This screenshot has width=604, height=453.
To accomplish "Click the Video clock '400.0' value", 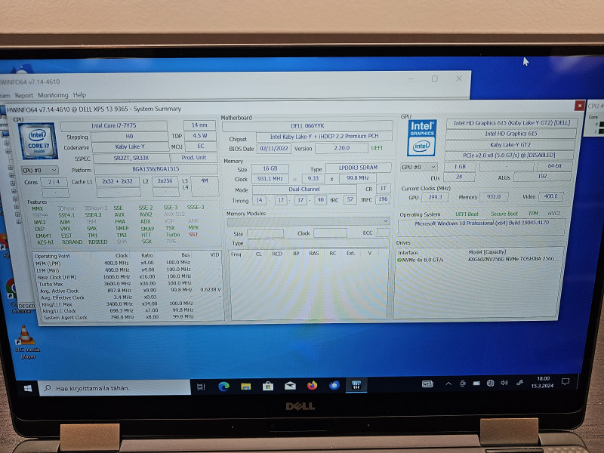I will click(x=551, y=196).
